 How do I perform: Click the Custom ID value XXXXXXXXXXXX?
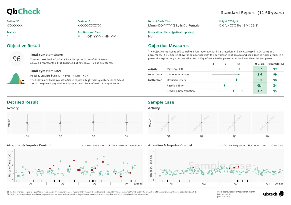coord(89,25)
